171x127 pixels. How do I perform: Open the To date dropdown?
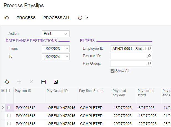tap(67, 57)
